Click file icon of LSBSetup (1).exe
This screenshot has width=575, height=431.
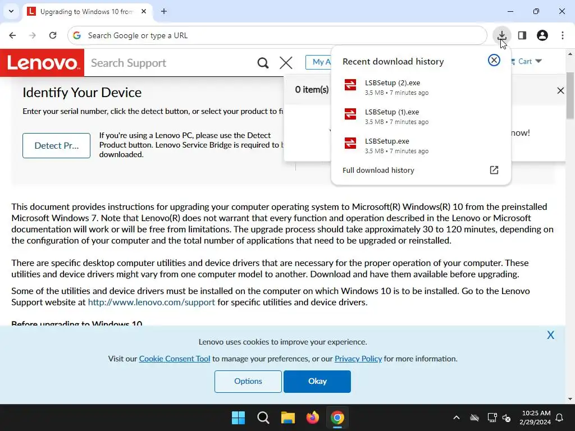coord(350,114)
